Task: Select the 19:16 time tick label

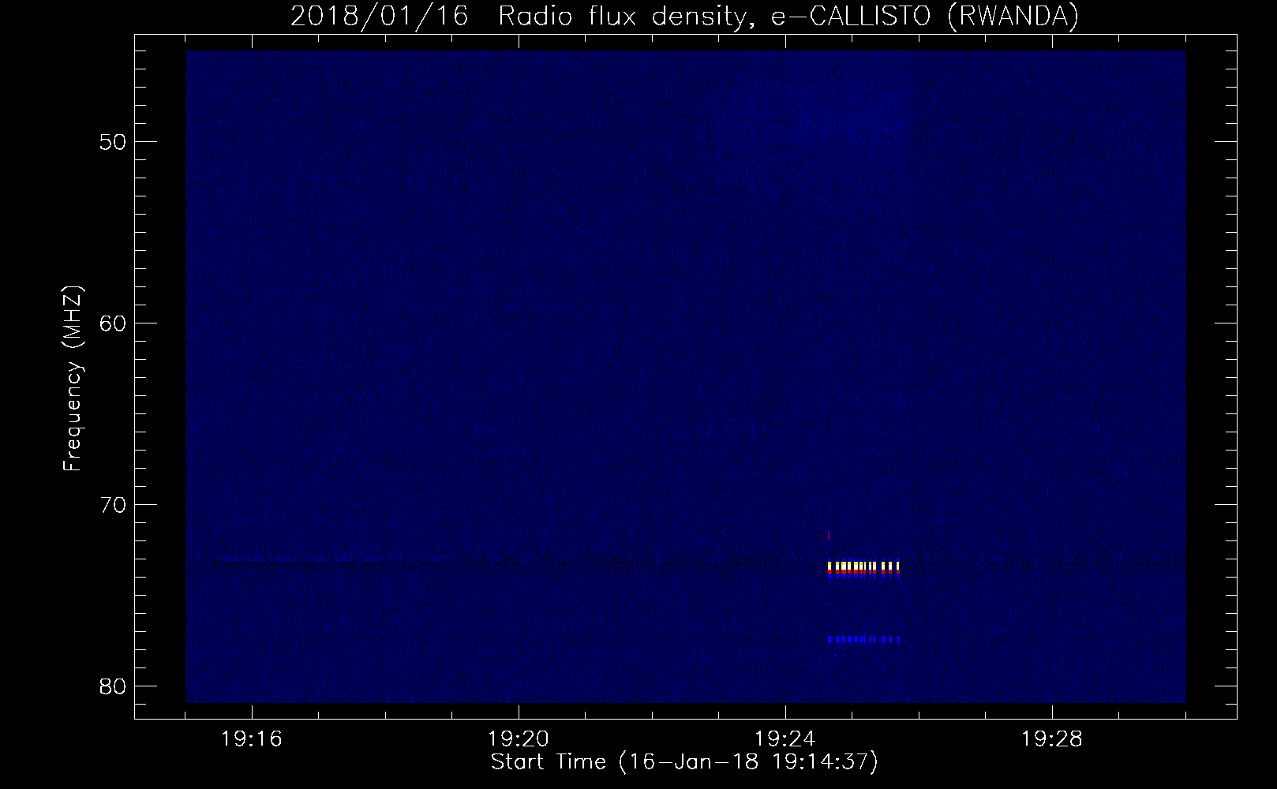Action: (252, 739)
